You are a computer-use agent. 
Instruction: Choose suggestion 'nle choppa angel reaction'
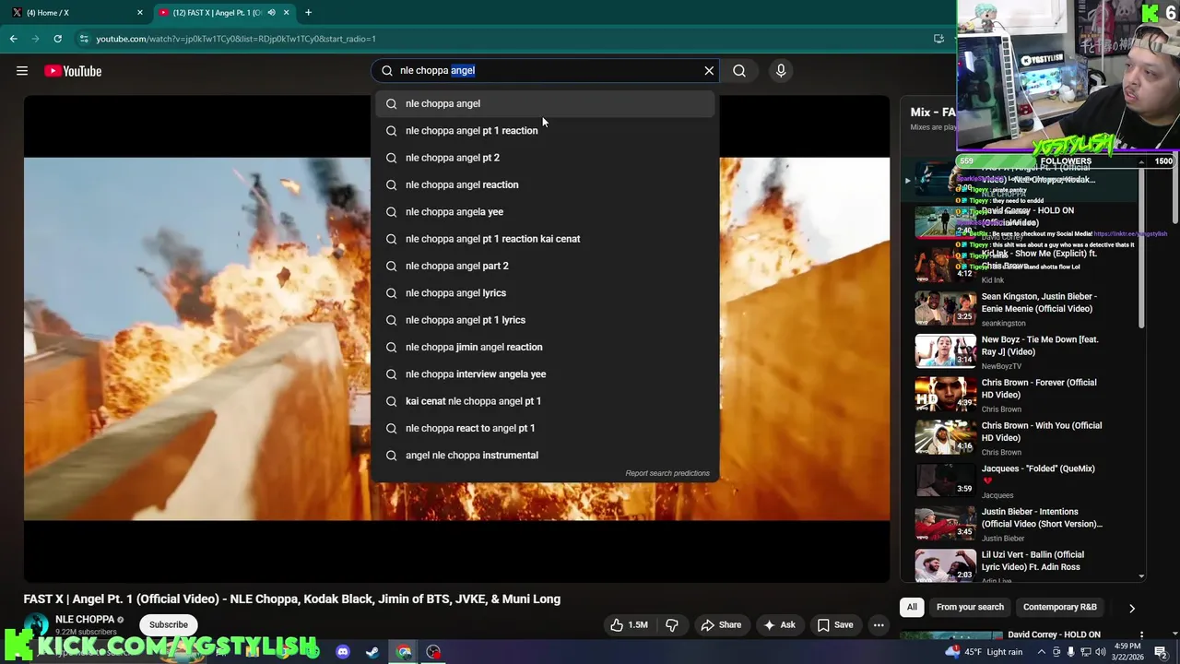pos(545,184)
